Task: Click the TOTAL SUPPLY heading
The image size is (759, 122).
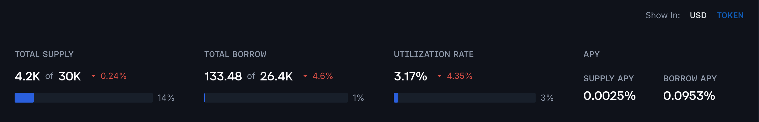Action: (44, 54)
